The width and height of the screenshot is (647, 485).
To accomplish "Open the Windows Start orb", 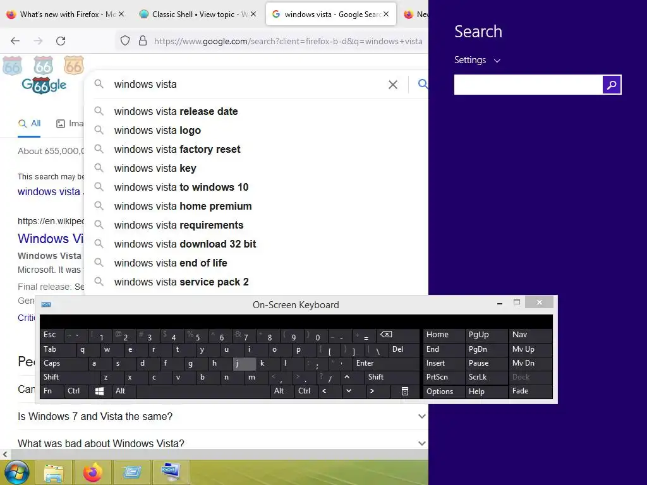I will coord(17,472).
